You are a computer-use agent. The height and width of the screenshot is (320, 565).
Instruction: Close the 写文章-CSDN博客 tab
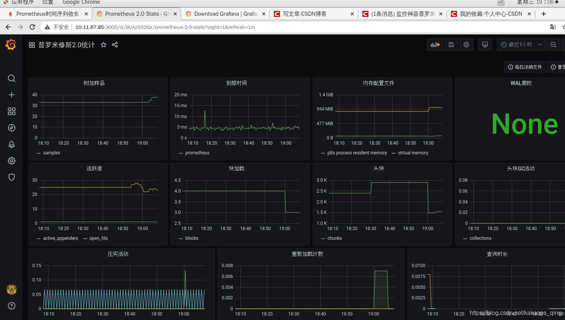(352, 14)
